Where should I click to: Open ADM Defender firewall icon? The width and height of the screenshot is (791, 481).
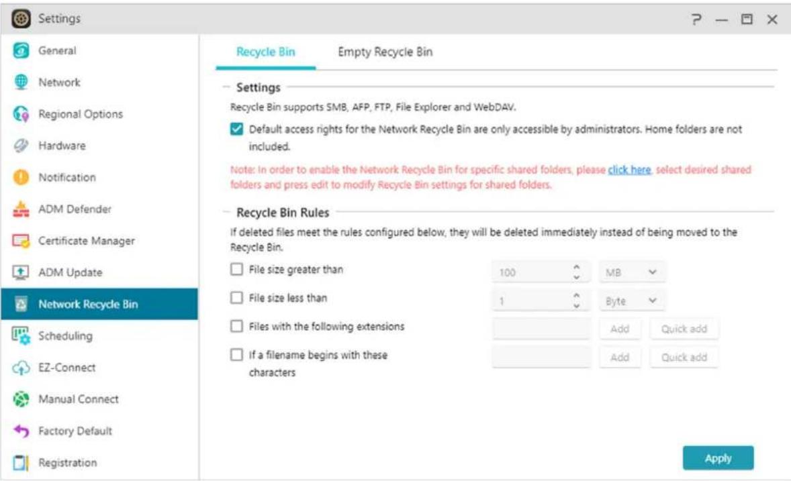pyautogui.click(x=20, y=209)
